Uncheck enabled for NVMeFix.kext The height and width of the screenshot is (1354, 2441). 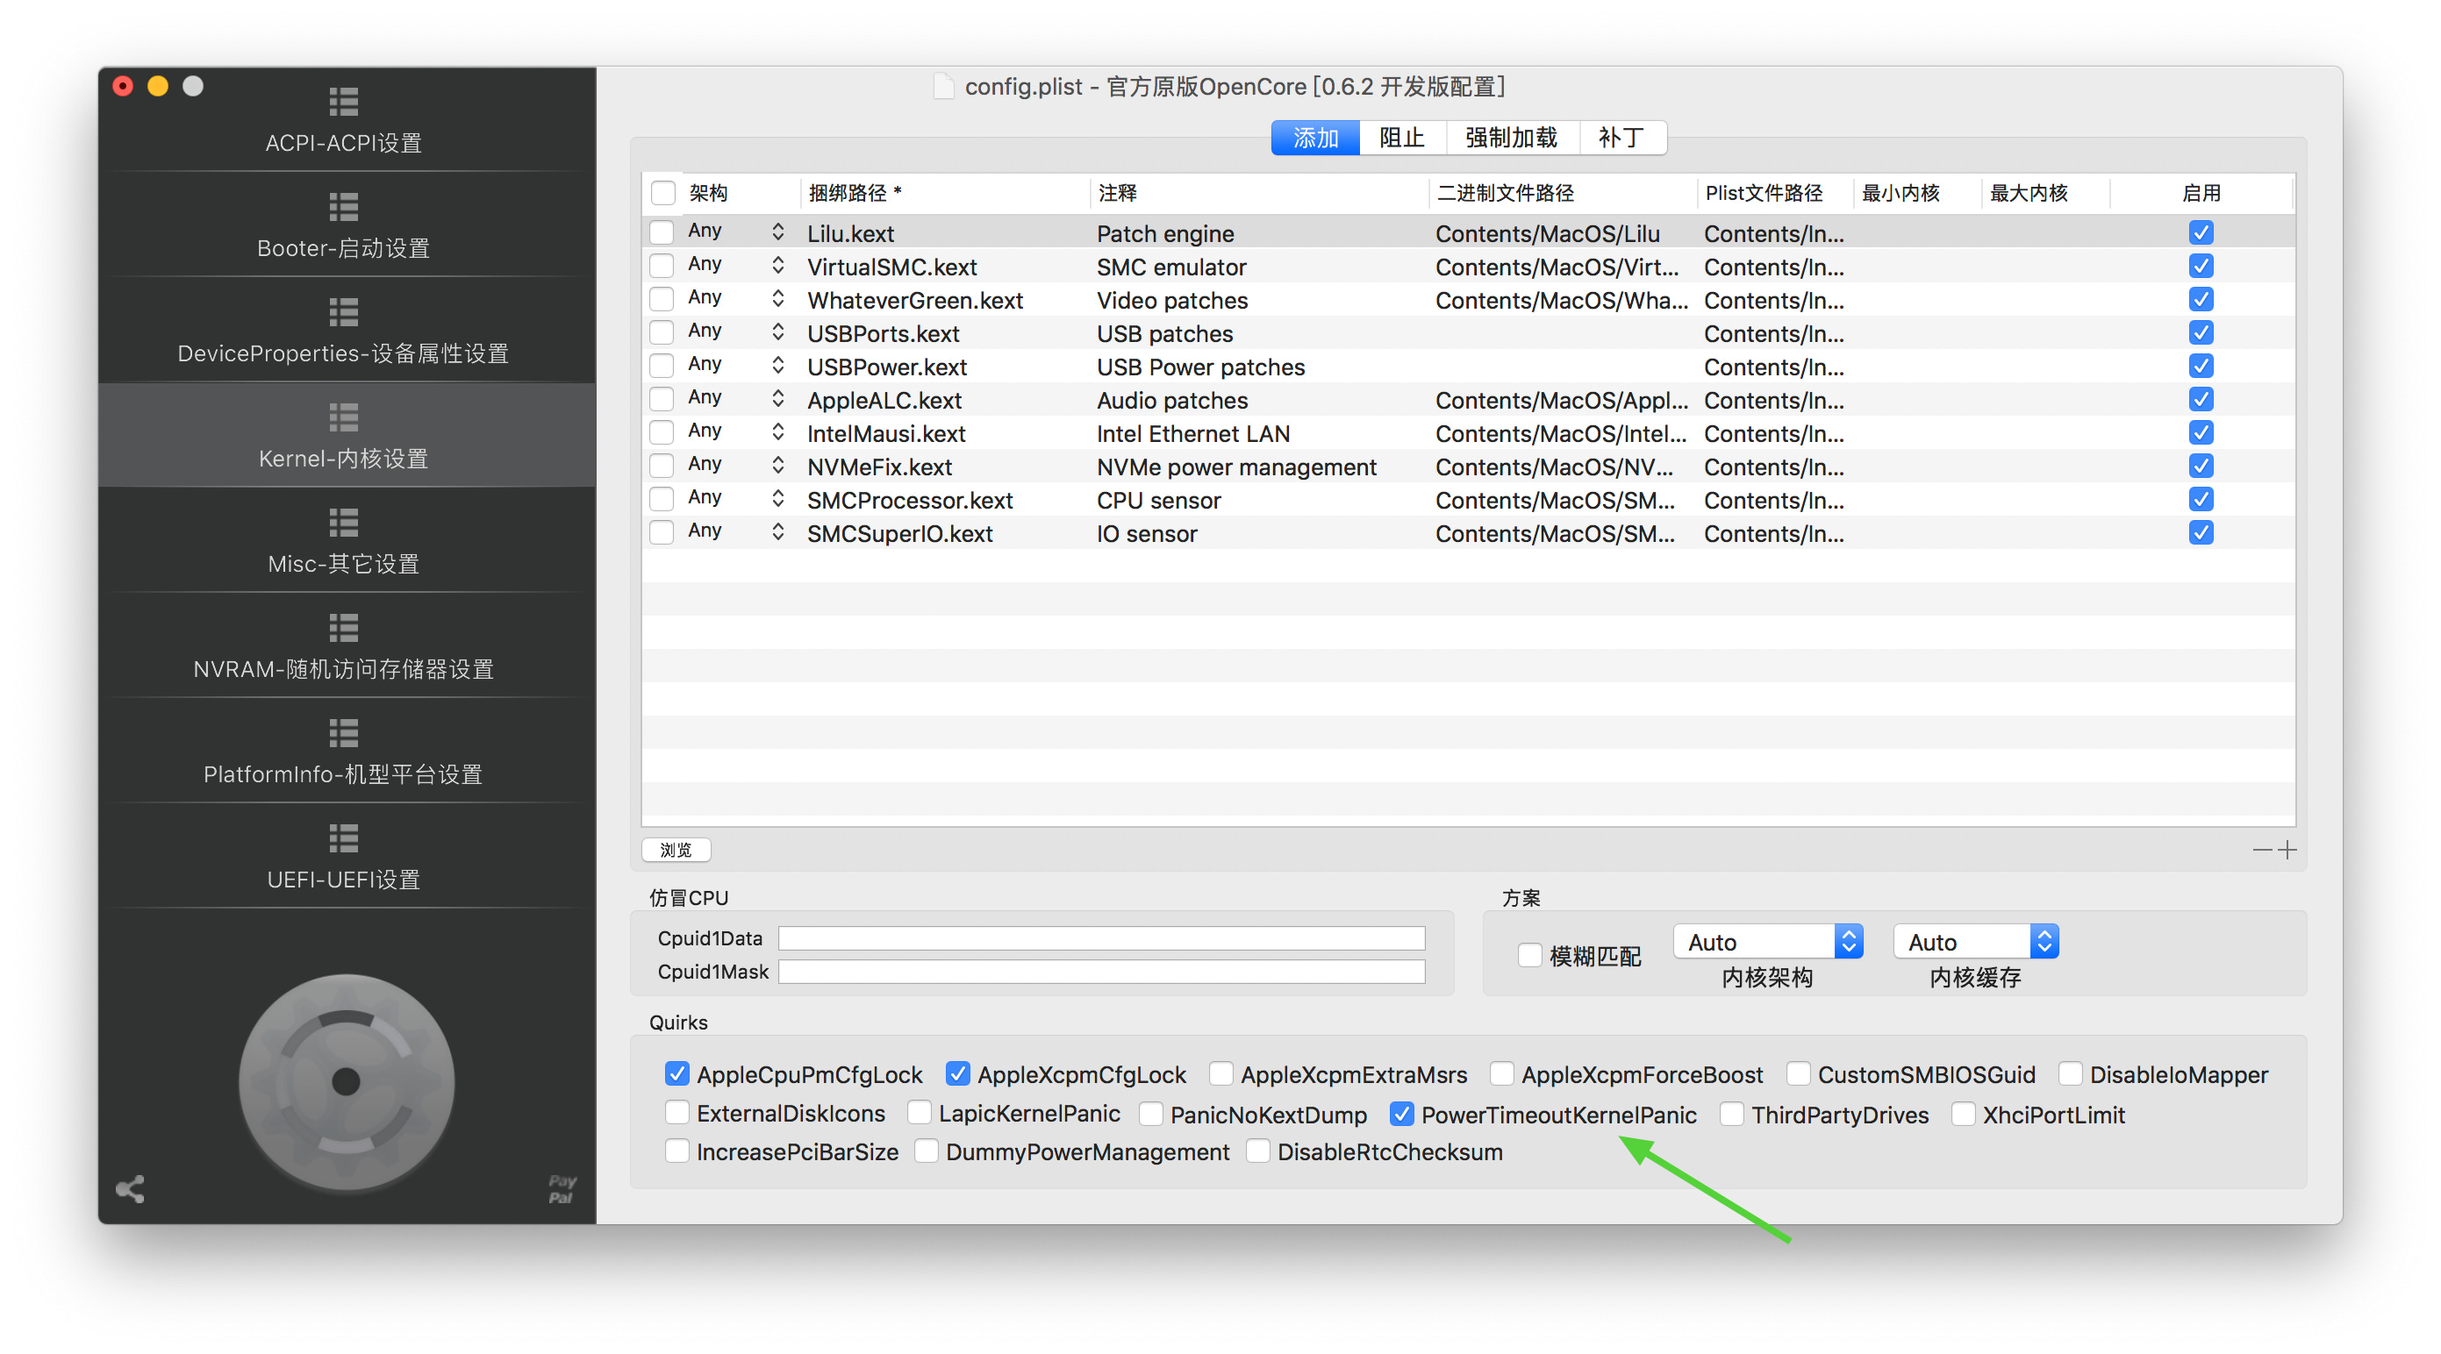tap(2201, 466)
